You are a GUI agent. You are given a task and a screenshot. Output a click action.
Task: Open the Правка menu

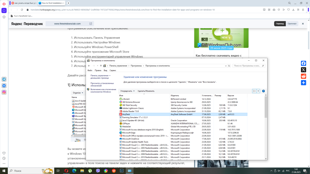[98, 70]
